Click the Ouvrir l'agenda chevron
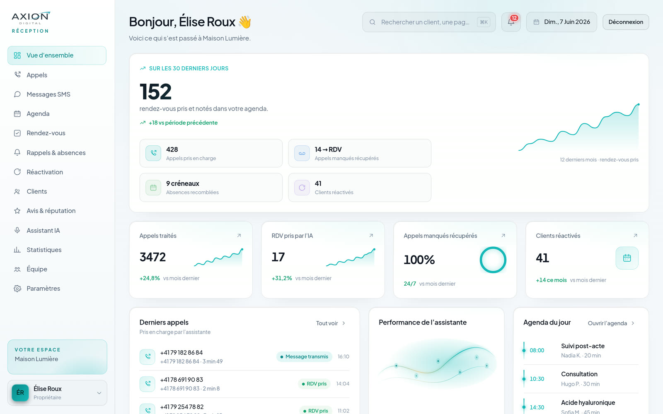Image resolution: width=663 pixels, height=414 pixels. coord(633,323)
